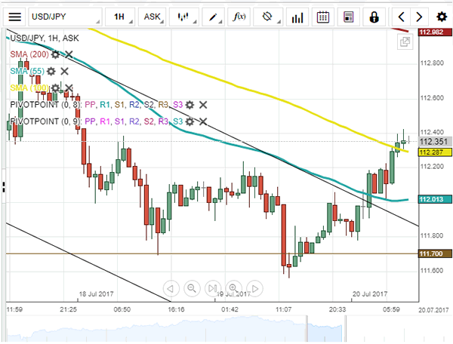
Task: Jump to latest candle button
Action: tap(213, 288)
